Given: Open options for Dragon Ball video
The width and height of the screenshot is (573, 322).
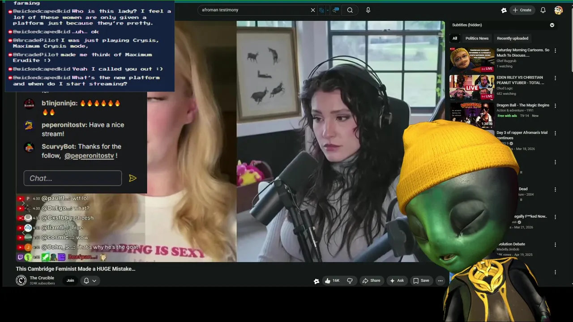Looking at the screenshot, I should click(555, 106).
